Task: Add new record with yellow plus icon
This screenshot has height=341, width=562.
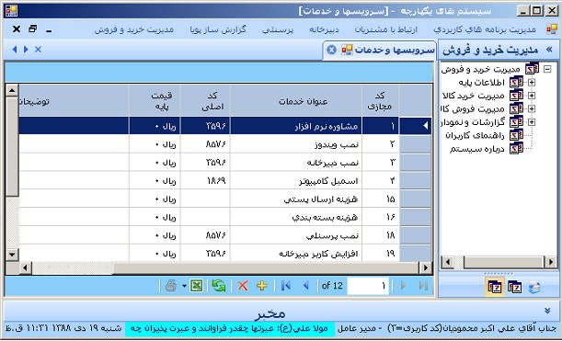Action: pos(262,286)
